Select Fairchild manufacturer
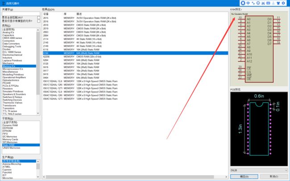The height and width of the screenshot is (181, 290). tap(7, 173)
